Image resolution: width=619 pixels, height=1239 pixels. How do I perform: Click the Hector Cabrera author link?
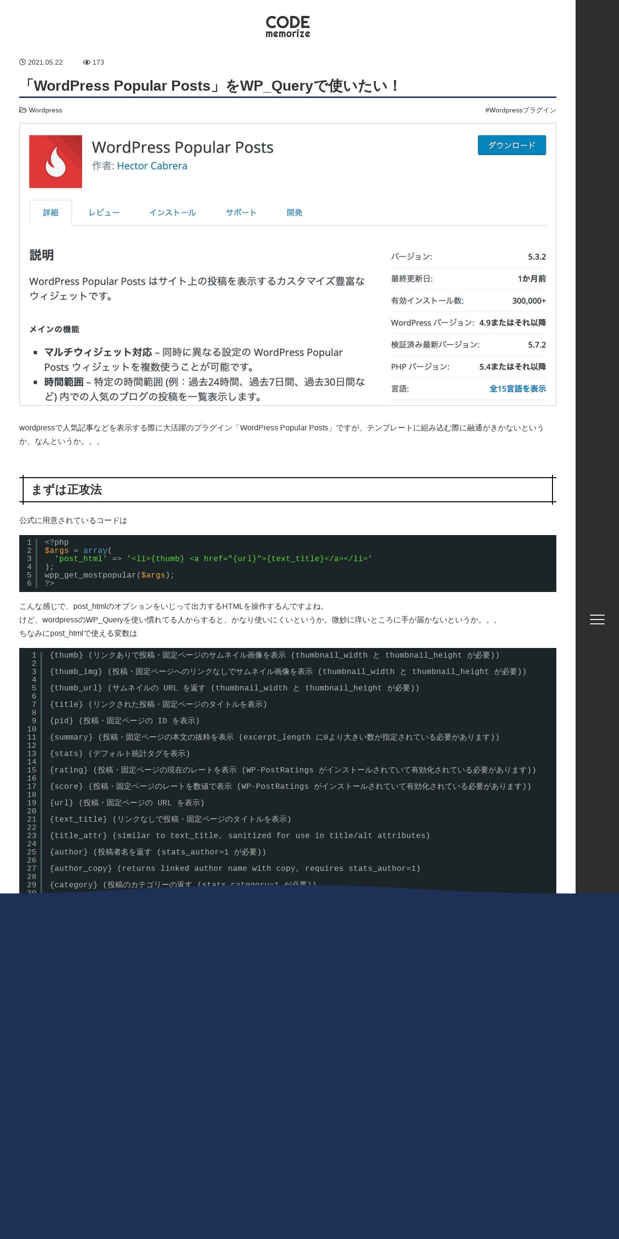pos(152,166)
